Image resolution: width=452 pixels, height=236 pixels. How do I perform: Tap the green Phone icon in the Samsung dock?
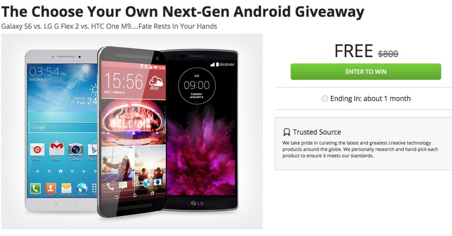pos(35,188)
